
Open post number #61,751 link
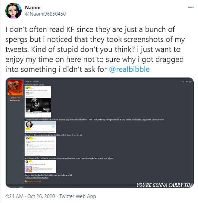[189, 82]
